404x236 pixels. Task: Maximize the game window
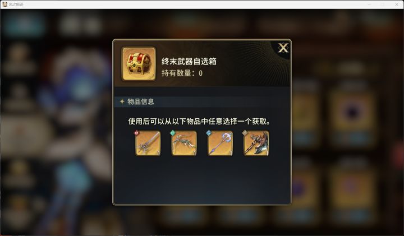(383, 4)
